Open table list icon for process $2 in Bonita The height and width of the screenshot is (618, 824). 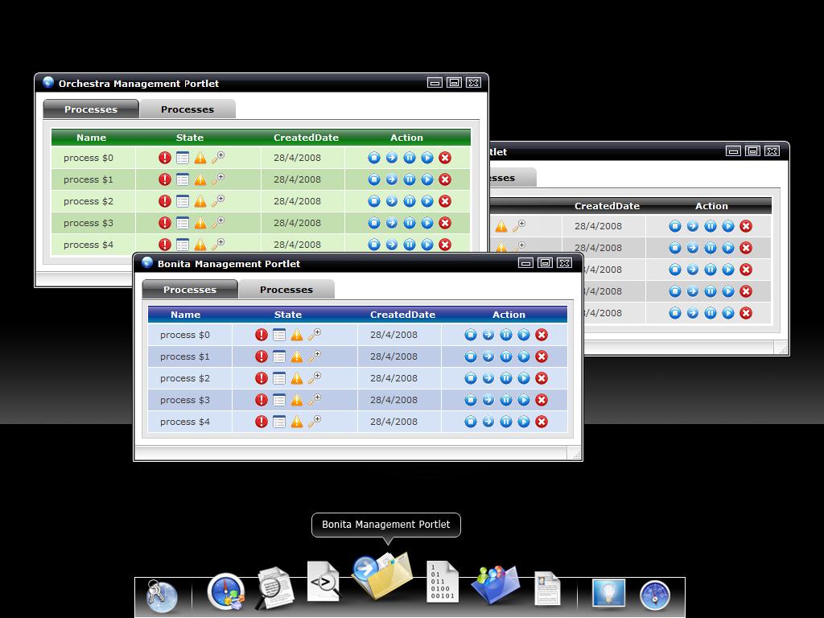click(279, 378)
